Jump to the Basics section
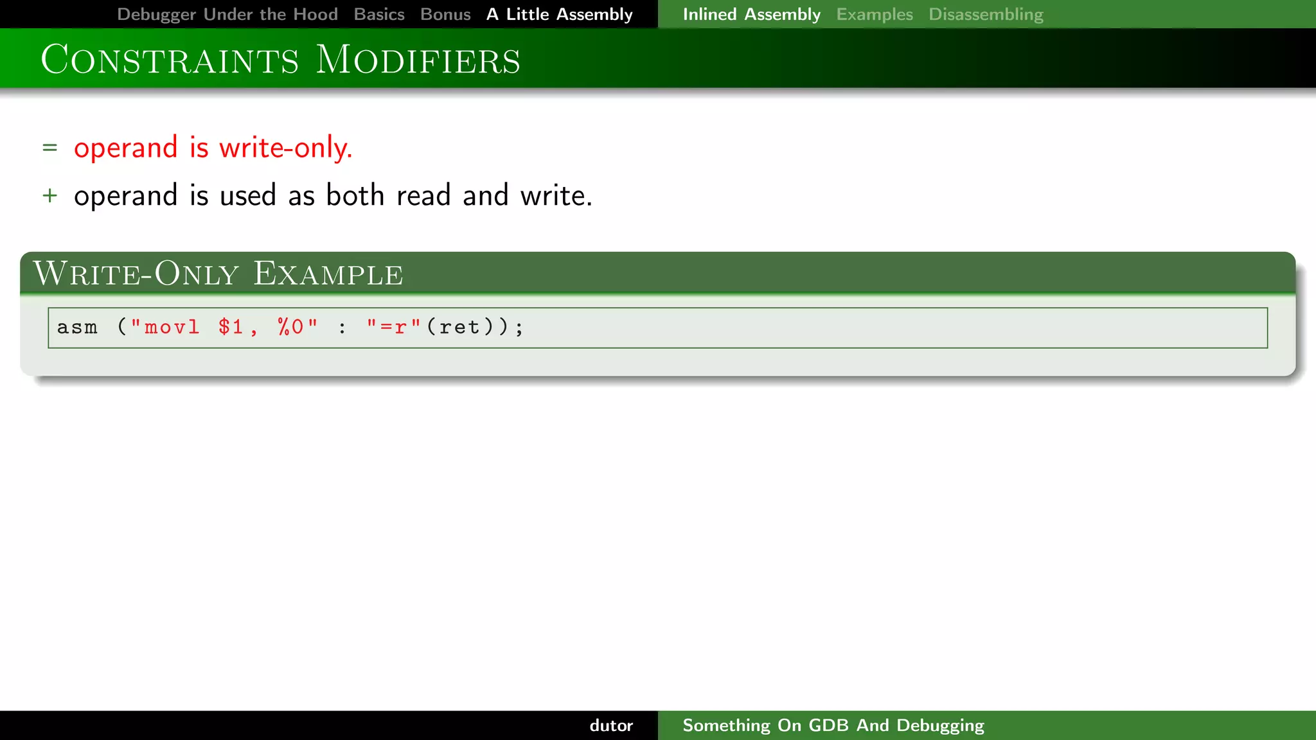The image size is (1316, 740). click(x=379, y=14)
